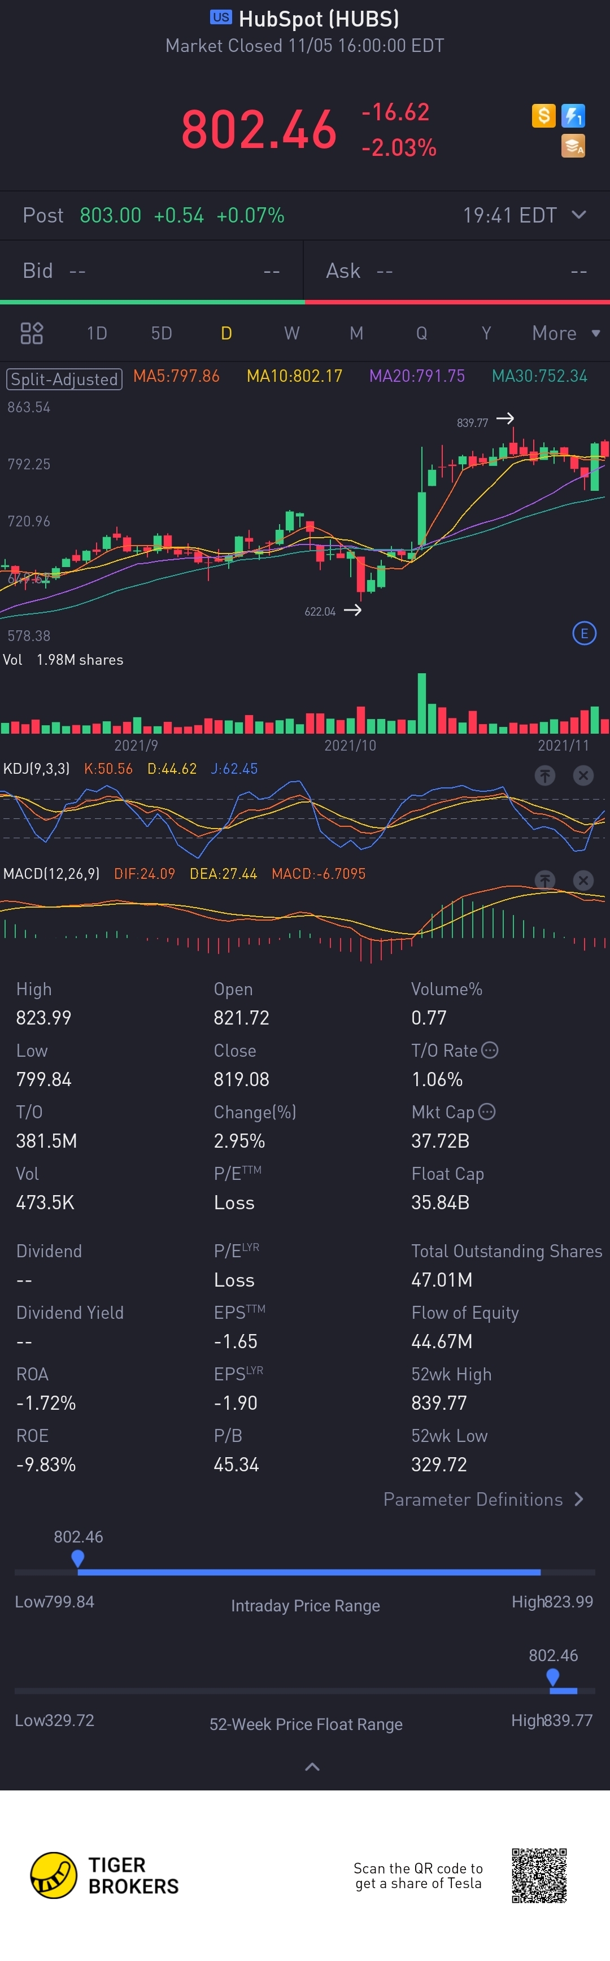Select the Y yearly chart tab
Image resolution: width=610 pixels, height=1961 pixels.
pos(486,333)
